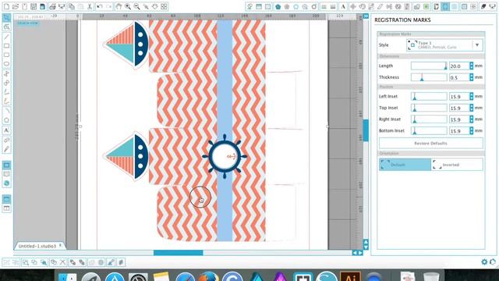Viewport: 499px width, 281px height.
Task: Click the Thickness value field showing 0.5
Action: (x=459, y=77)
